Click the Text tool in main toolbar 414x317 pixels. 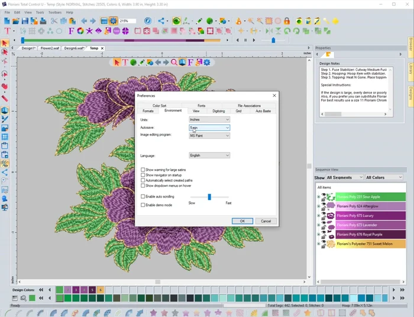point(7,31)
